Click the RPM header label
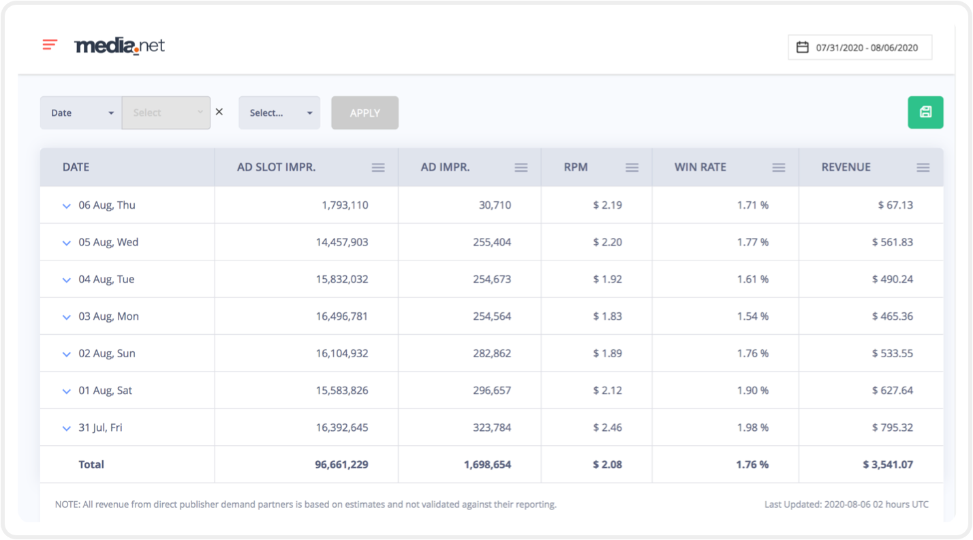This screenshot has width=973, height=540. (576, 167)
